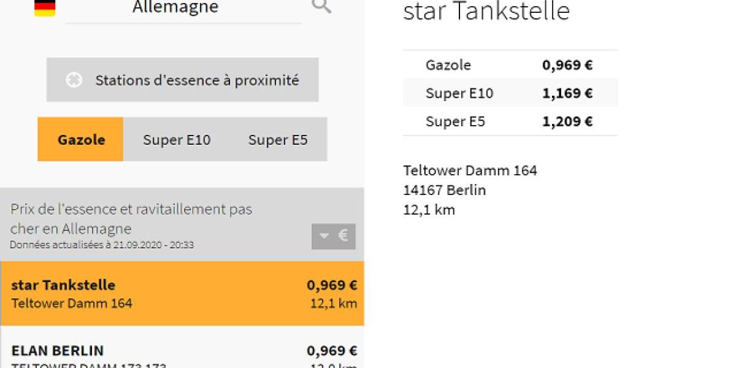Viewport: 736px width, 368px height.
Task: Click the 12,1 km distance in details
Action: tap(429, 210)
